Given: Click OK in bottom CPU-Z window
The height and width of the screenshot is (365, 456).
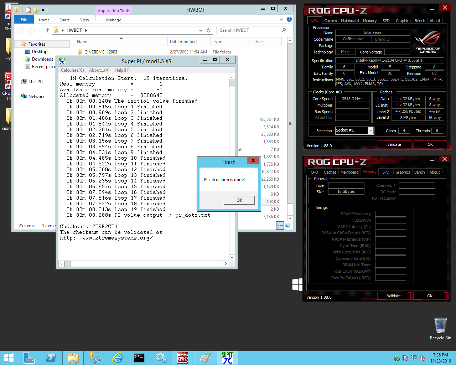Looking at the screenshot, I should coord(430,296).
